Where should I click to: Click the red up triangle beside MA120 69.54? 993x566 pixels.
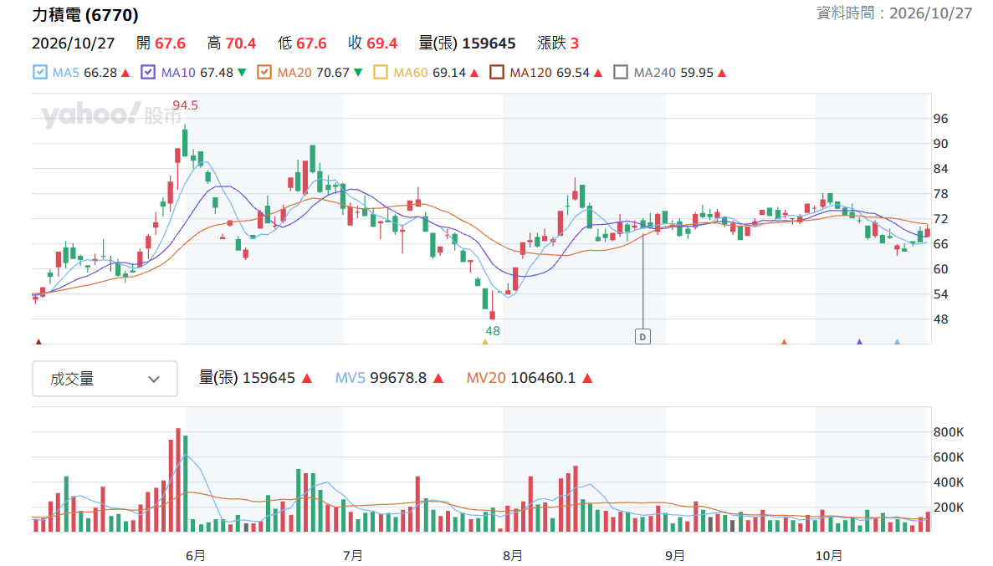click(598, 73)
